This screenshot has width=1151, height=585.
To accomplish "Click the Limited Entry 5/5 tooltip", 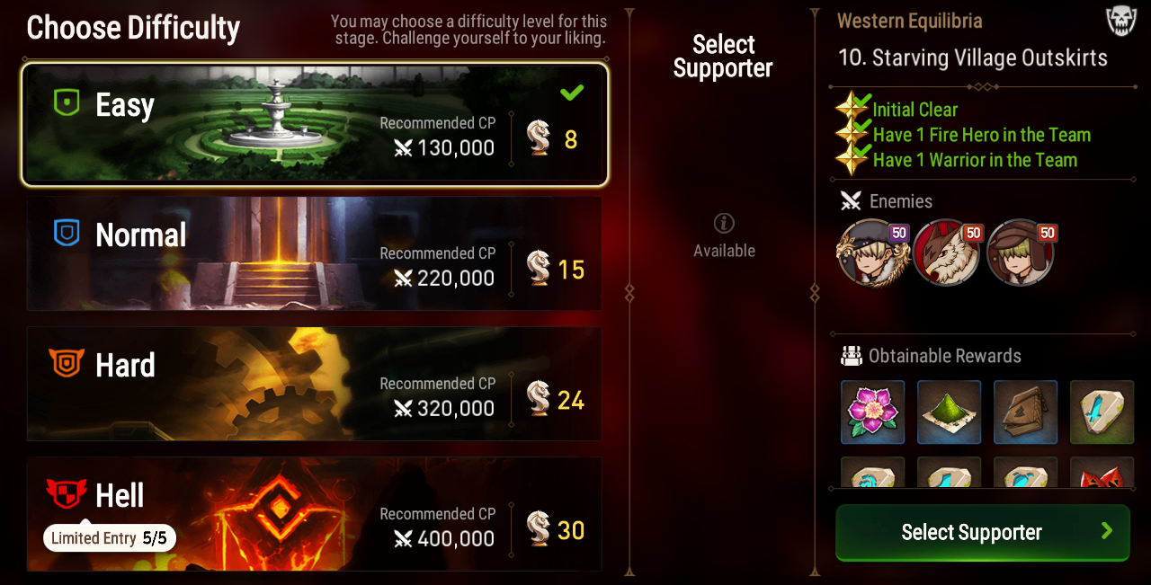I will point(110,538).
